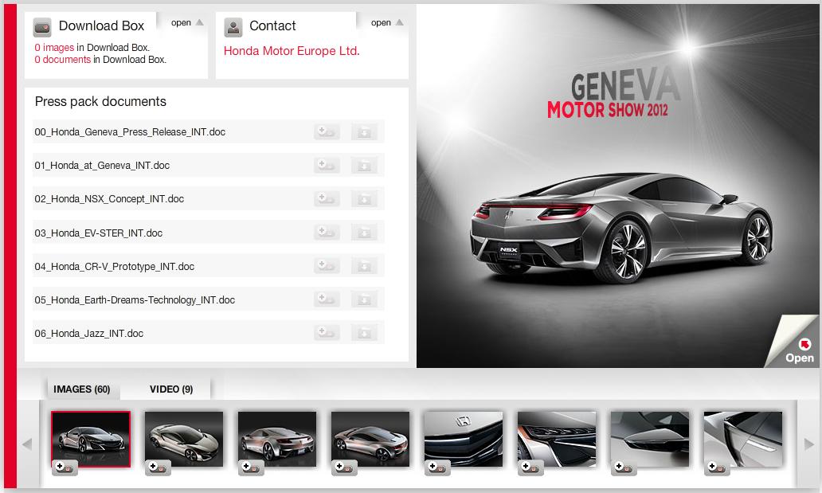Screen dimensions: 822x493
Task: Open the large image via page-curl corner
Action: click(x=797, y=347)
